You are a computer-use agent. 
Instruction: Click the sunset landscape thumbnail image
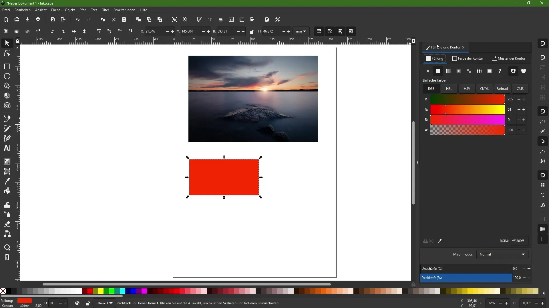coord(253,98)
